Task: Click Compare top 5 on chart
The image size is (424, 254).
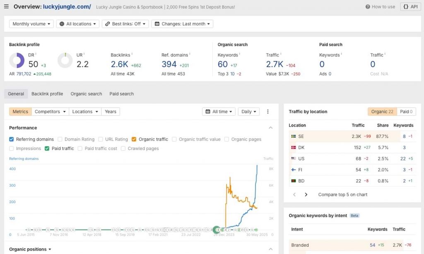Action: [342, 194]
